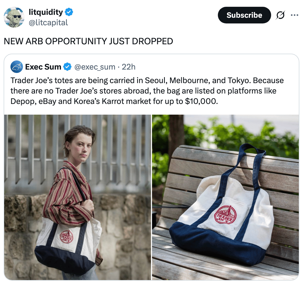Click the verified badge beside Exec Sum
Image resolution: width=303 pixels, height=285 pixels.
click(x=67, y=67)
